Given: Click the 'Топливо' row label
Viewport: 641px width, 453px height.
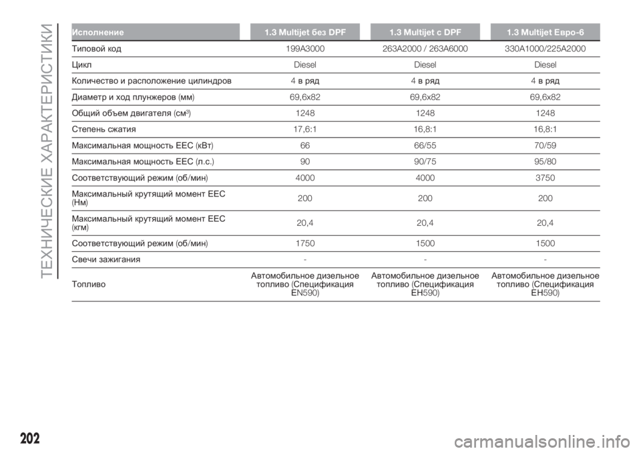Looking at the screenshot, I should (89, 285).
